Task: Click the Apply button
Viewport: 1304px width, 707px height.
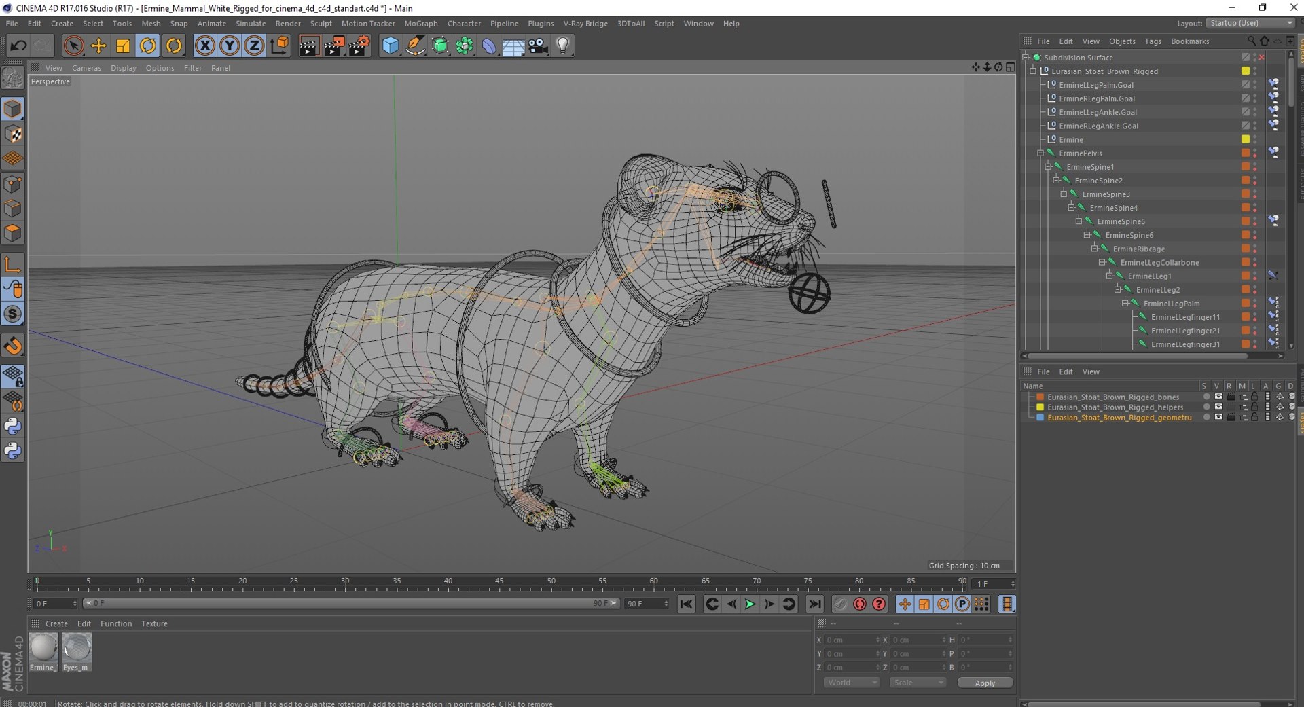Action: (x=985, y=683)
